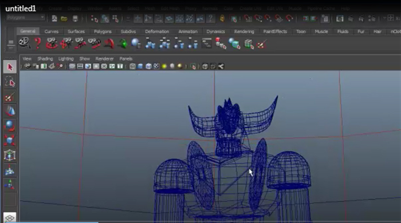The height and width of the screenshot is (223, 401).
Task: Choose the Scale tool cube icon
Action: pos(10,140)
